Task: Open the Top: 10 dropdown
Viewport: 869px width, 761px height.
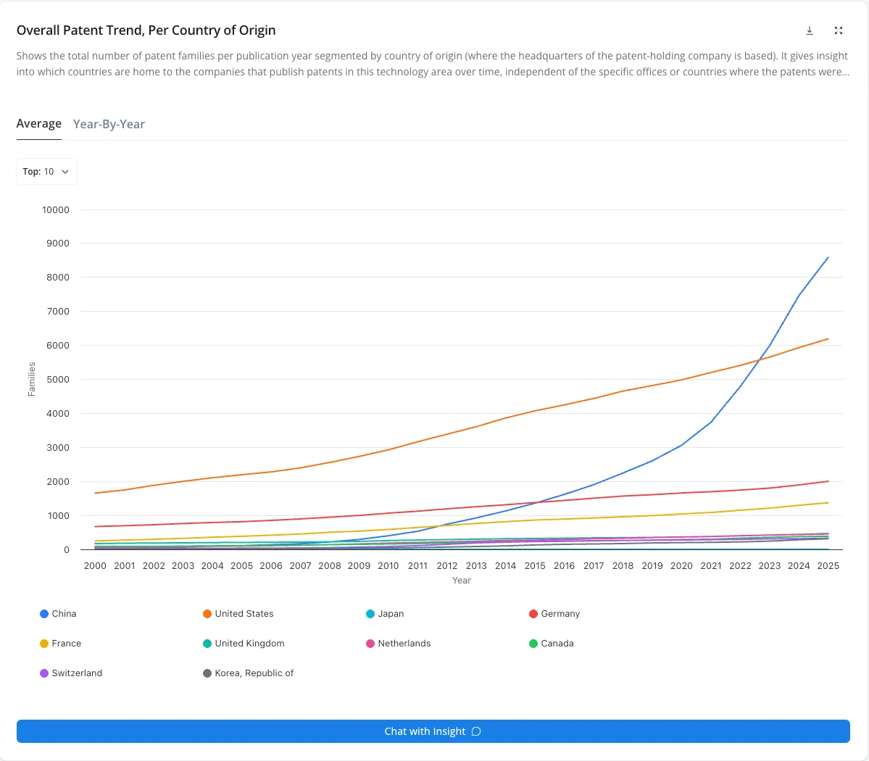Action: pyautogui.click(x=46, y=172)
